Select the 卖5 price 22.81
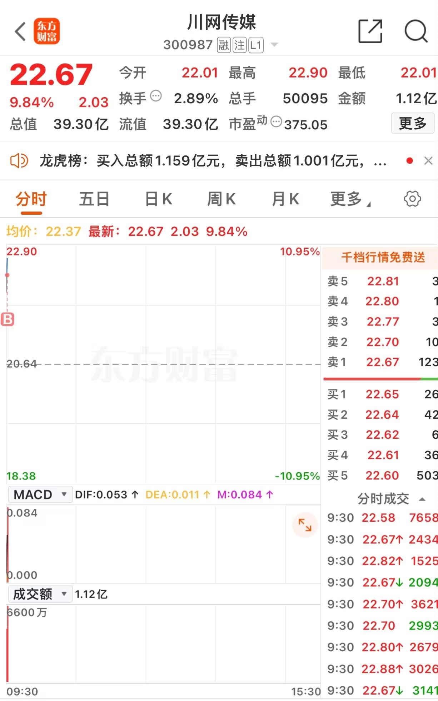This screenshot has height=701, width=438. [383, 281]
